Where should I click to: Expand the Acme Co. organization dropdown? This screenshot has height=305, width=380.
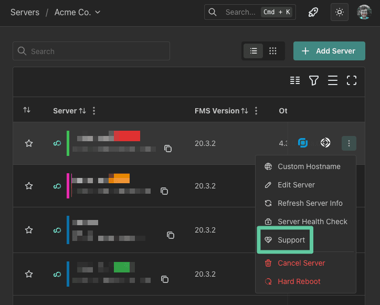point(78,12)
